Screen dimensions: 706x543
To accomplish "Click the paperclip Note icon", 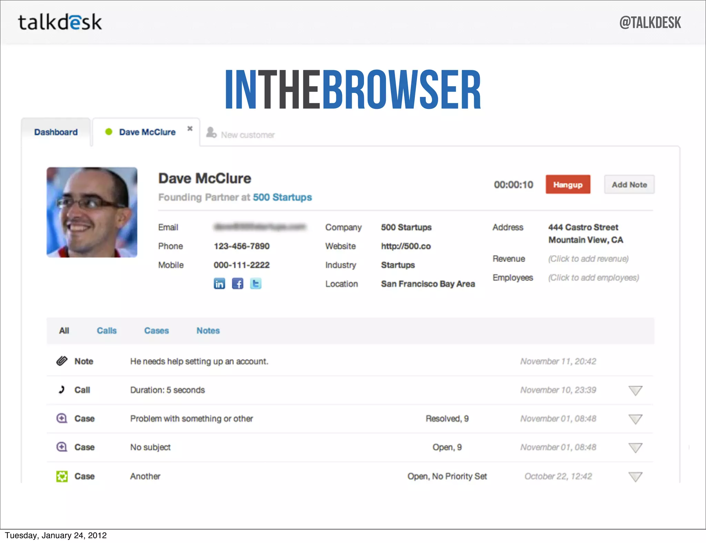I will [x=62, y=361].
